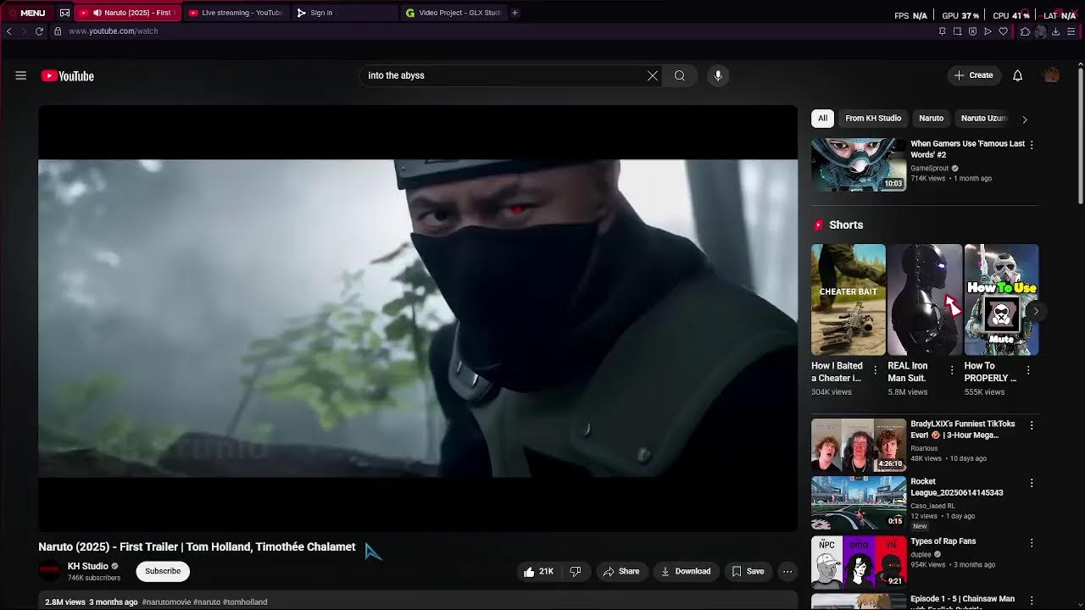Select the Naruto filter chip
This screenshot has width=1085, height=610.
931,119
